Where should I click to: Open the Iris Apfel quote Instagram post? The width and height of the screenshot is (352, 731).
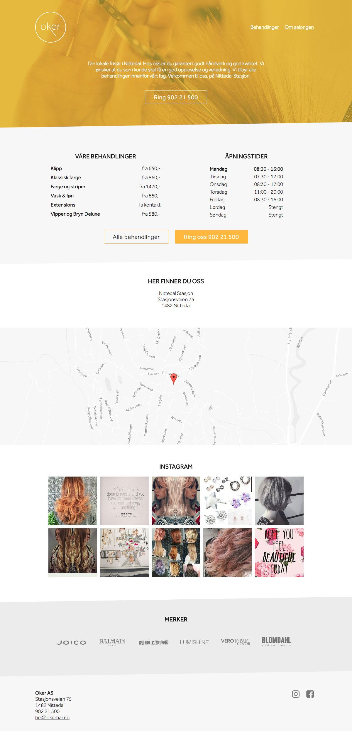click(x=124, y=501)
